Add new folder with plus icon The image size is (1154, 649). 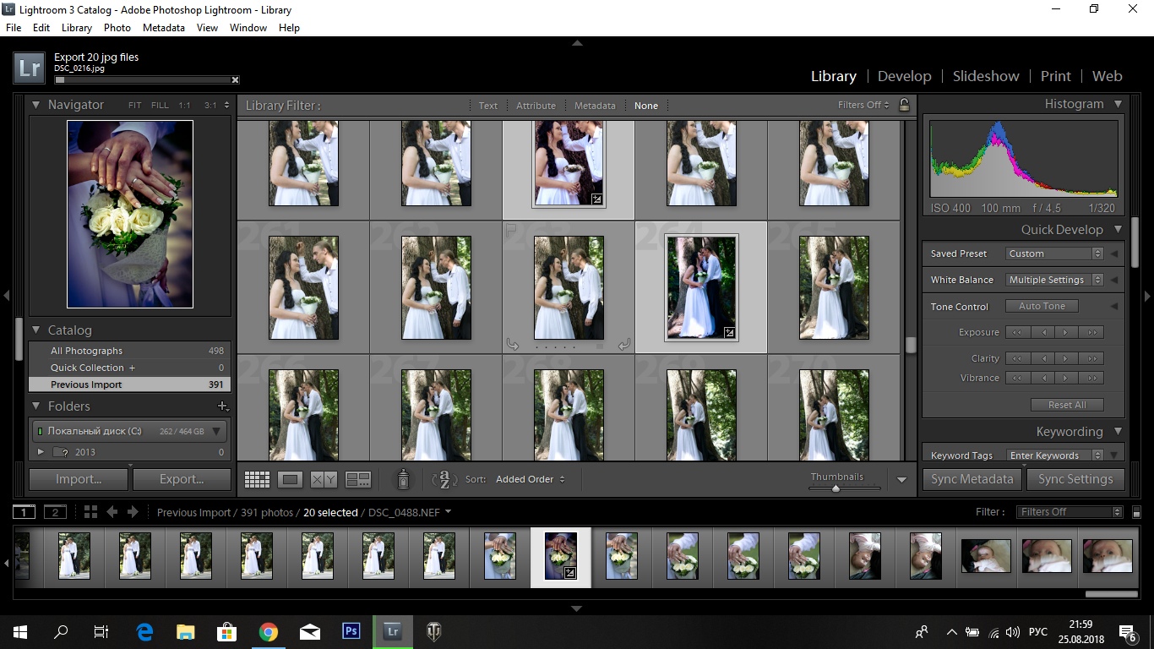(223, 406)
